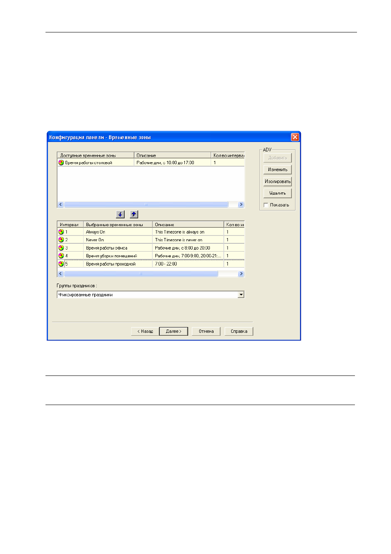The height and width of the screenshot is (554, 391).
Task: Click the lower list's left scroll arrow
Action: coord(61,274)
